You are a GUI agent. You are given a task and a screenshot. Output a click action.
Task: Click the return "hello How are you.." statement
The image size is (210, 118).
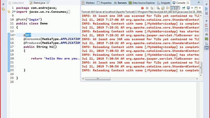[55, 58]
